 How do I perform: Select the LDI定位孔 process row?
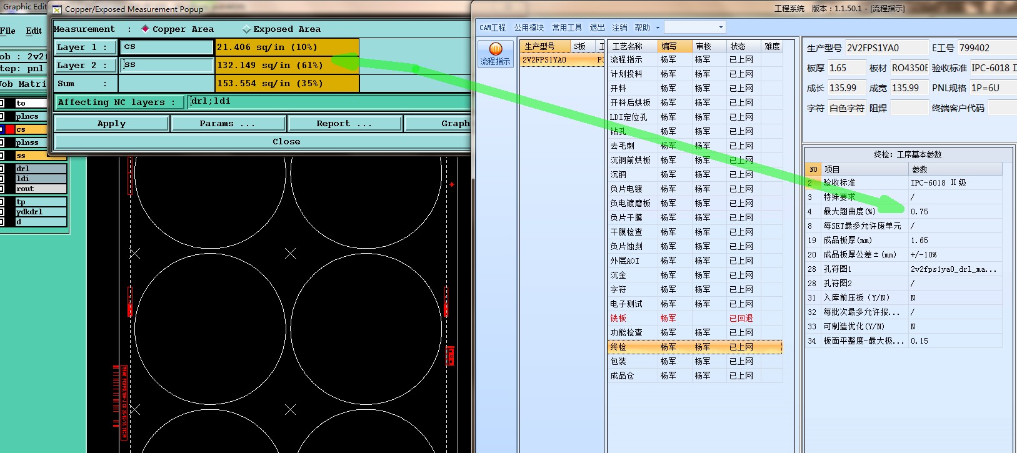coord(694,117)
